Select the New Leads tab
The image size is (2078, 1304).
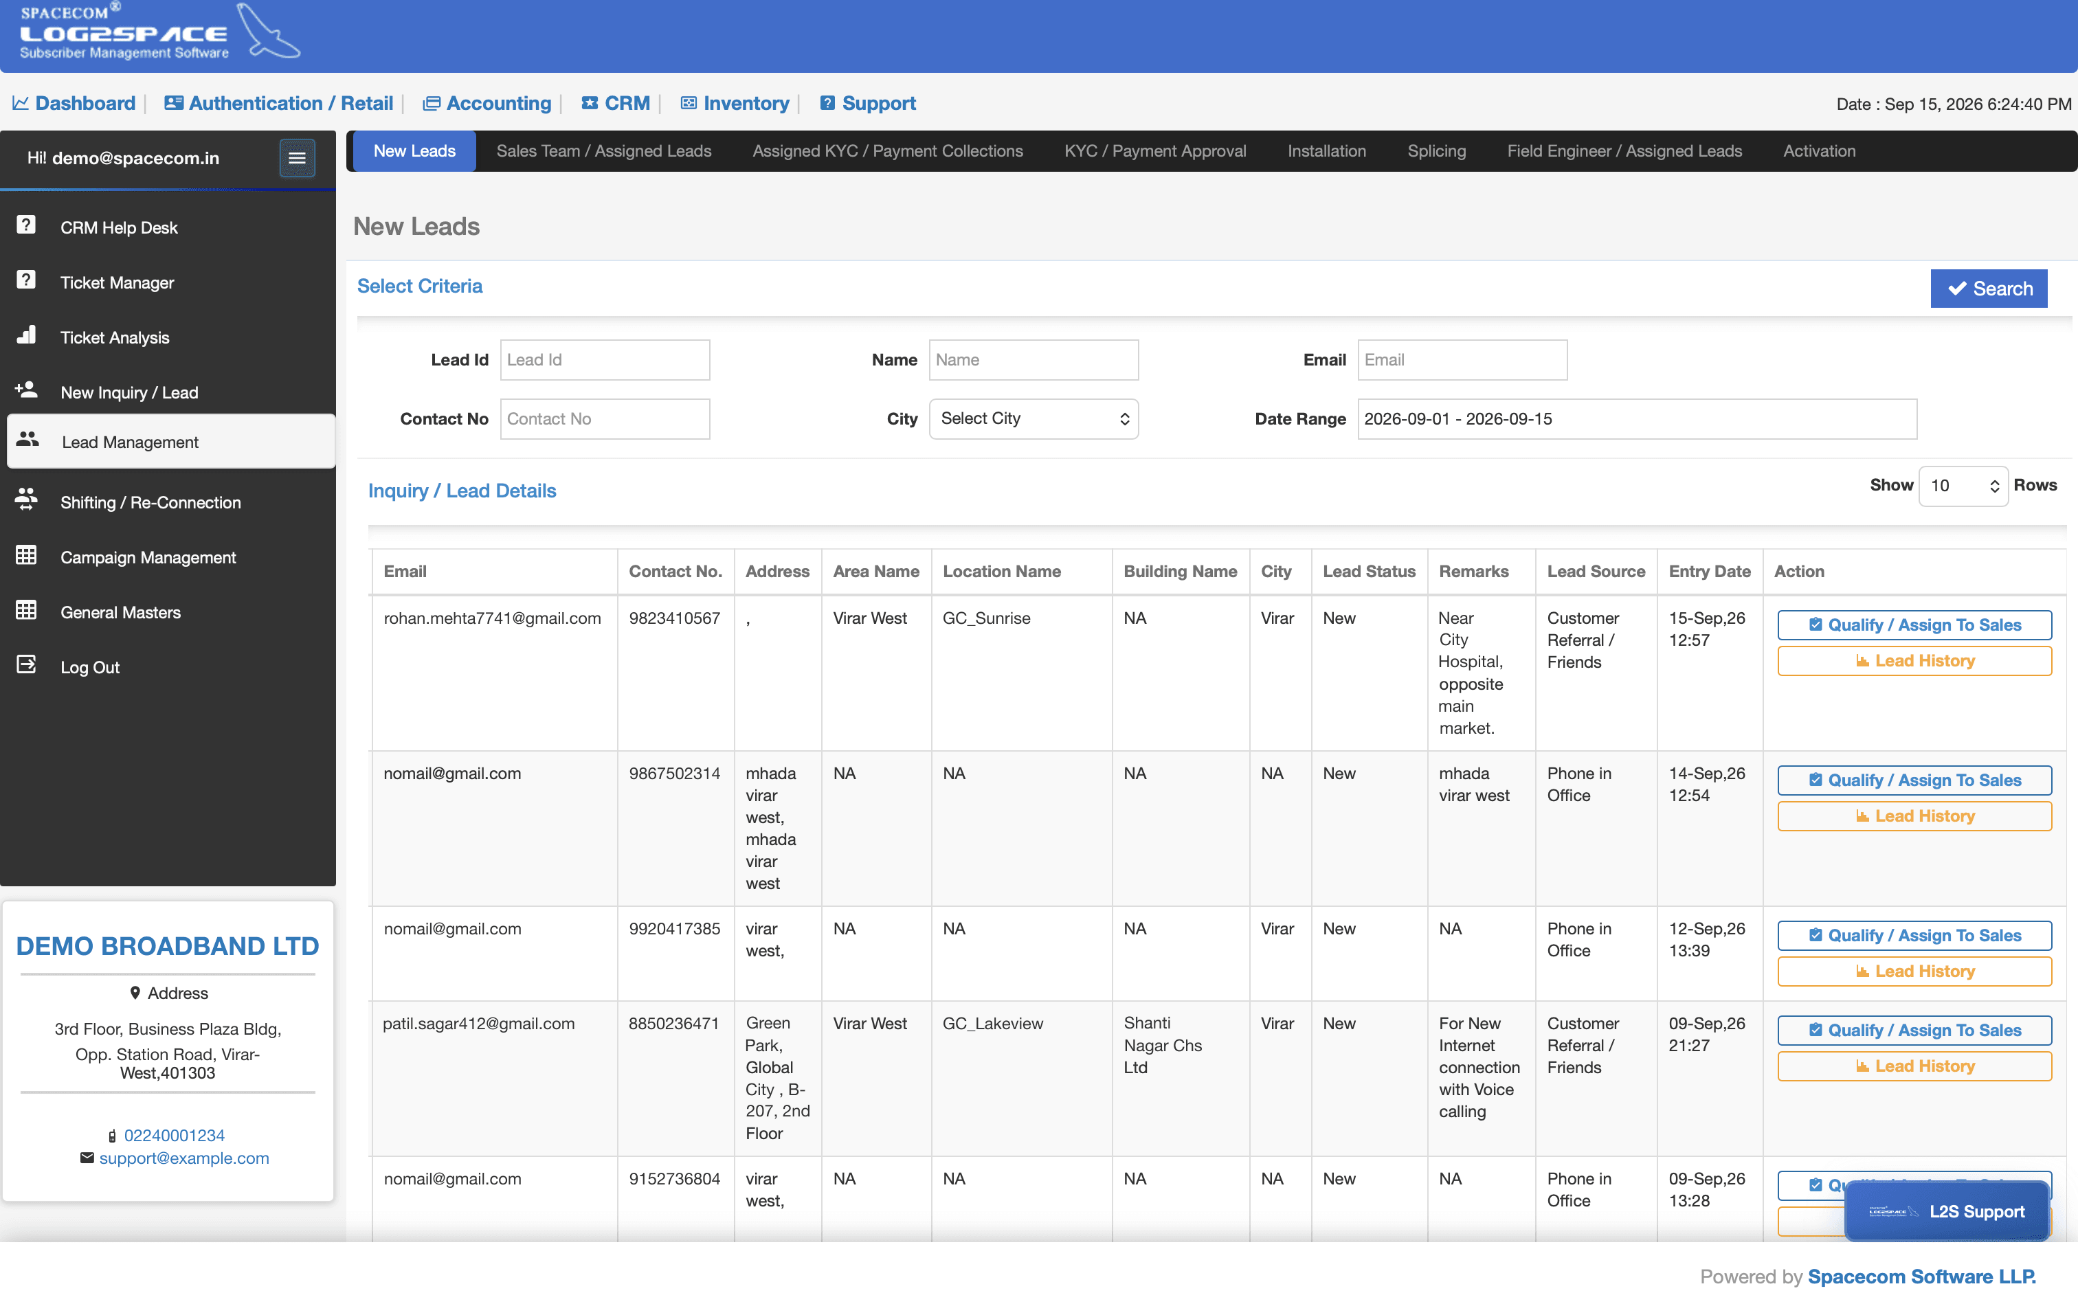point(414,151)
